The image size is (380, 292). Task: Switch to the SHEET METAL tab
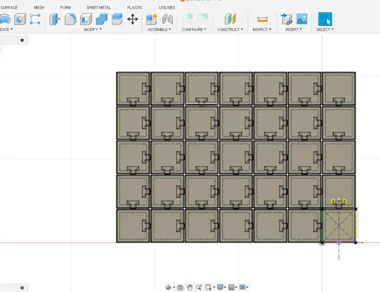99,8
